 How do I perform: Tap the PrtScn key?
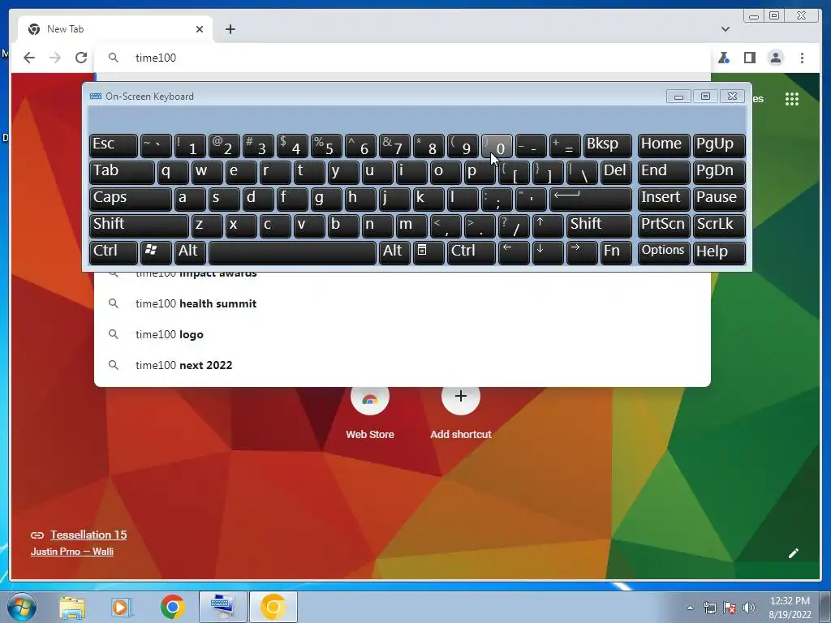[x=664, y=226]
